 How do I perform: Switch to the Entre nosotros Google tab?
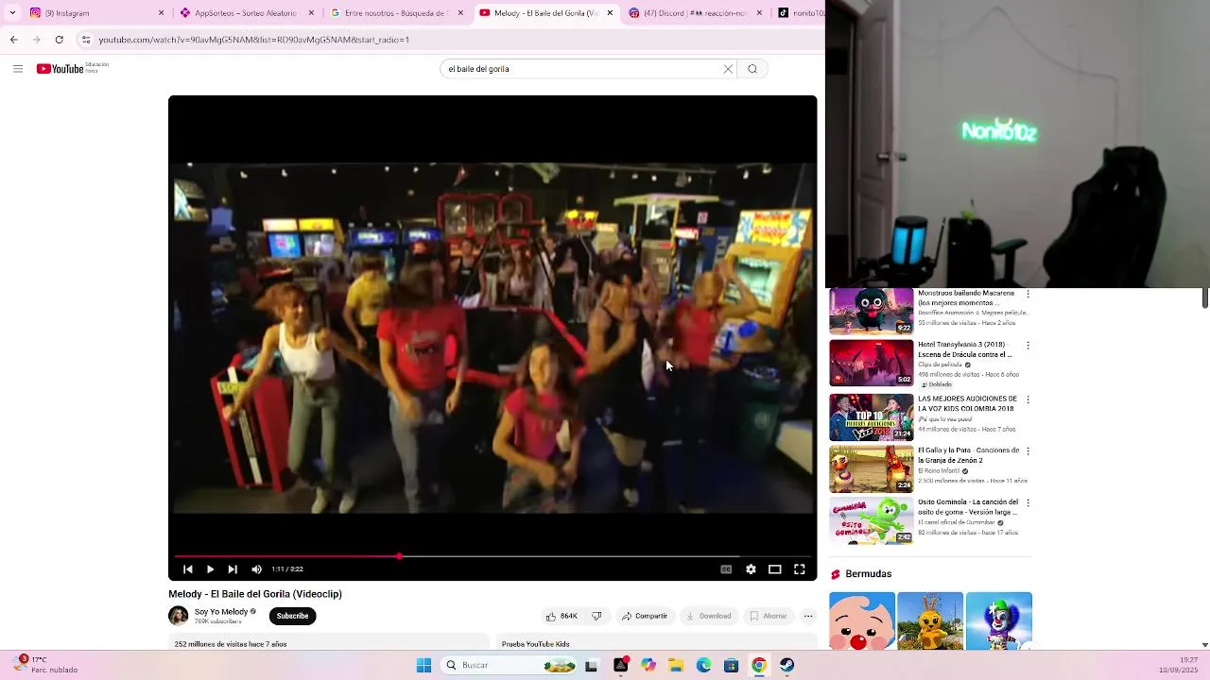coord(397,13)
